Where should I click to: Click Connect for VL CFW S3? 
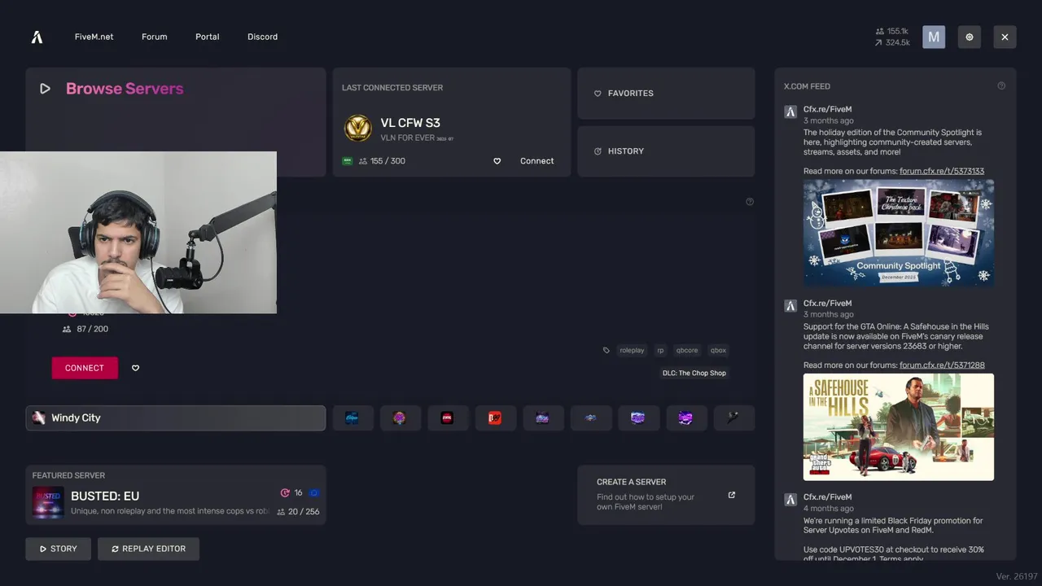point(536,161)
